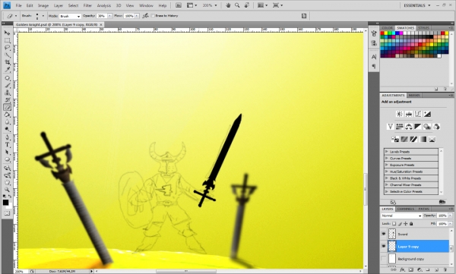Click the foreground color swatch

5,202
